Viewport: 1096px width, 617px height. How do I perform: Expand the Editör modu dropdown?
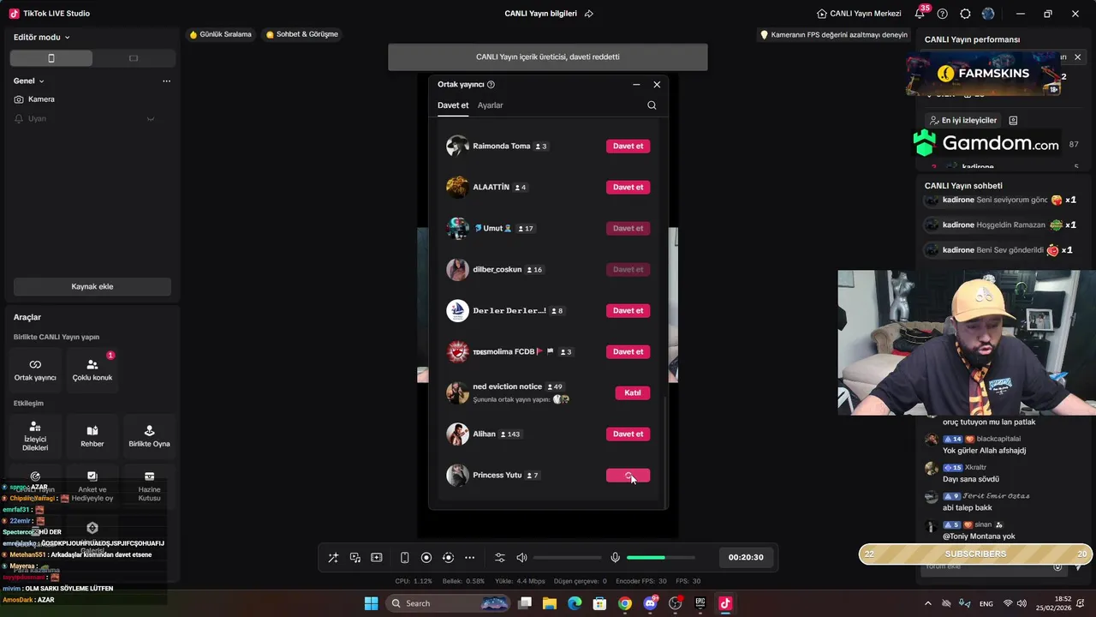[x=42, y=38]
